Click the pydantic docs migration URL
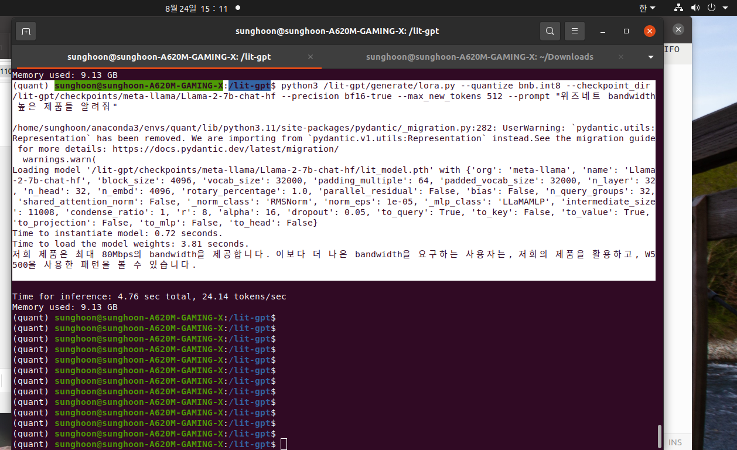 [x=226, y=149]
